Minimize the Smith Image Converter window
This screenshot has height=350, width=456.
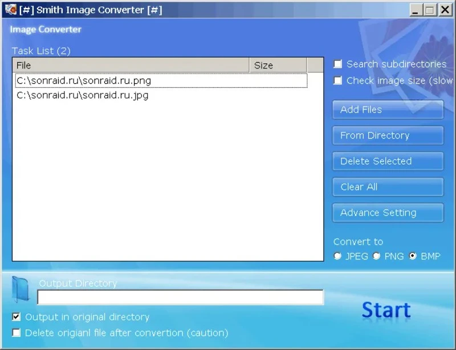tap(416, 10)
